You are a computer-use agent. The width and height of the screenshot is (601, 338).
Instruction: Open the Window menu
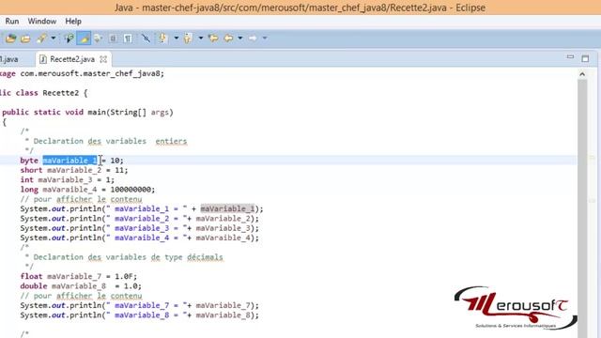41,21
